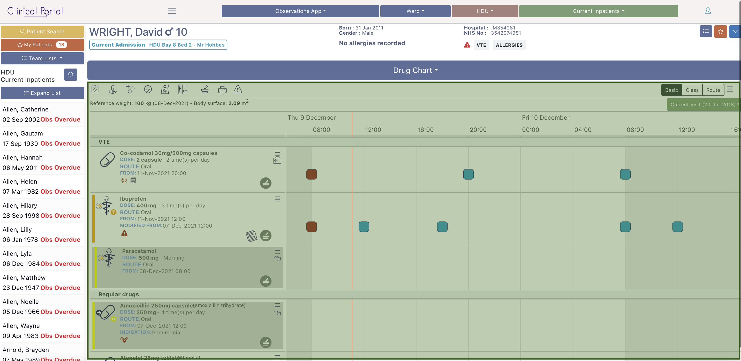Open the Observations App dropdown
This screenshot has height=361, width=741.
pos(300,11)
